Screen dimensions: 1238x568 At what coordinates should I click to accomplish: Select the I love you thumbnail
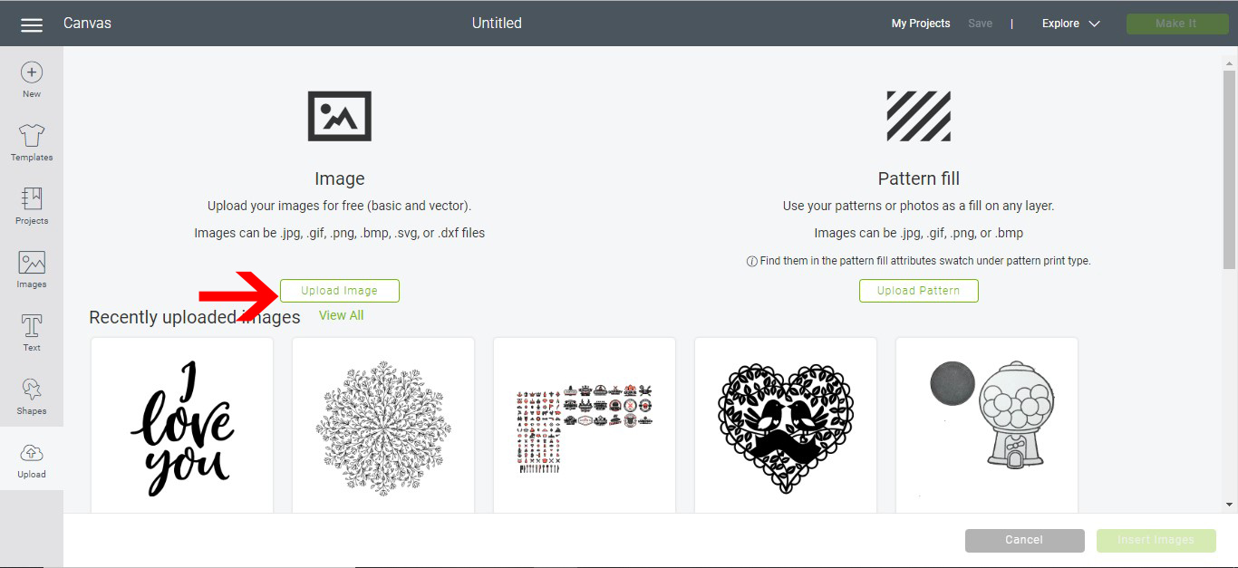click(x=182, y=426)
